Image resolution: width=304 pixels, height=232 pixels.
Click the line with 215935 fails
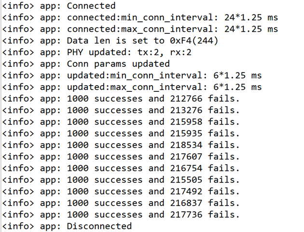[121, 133]
